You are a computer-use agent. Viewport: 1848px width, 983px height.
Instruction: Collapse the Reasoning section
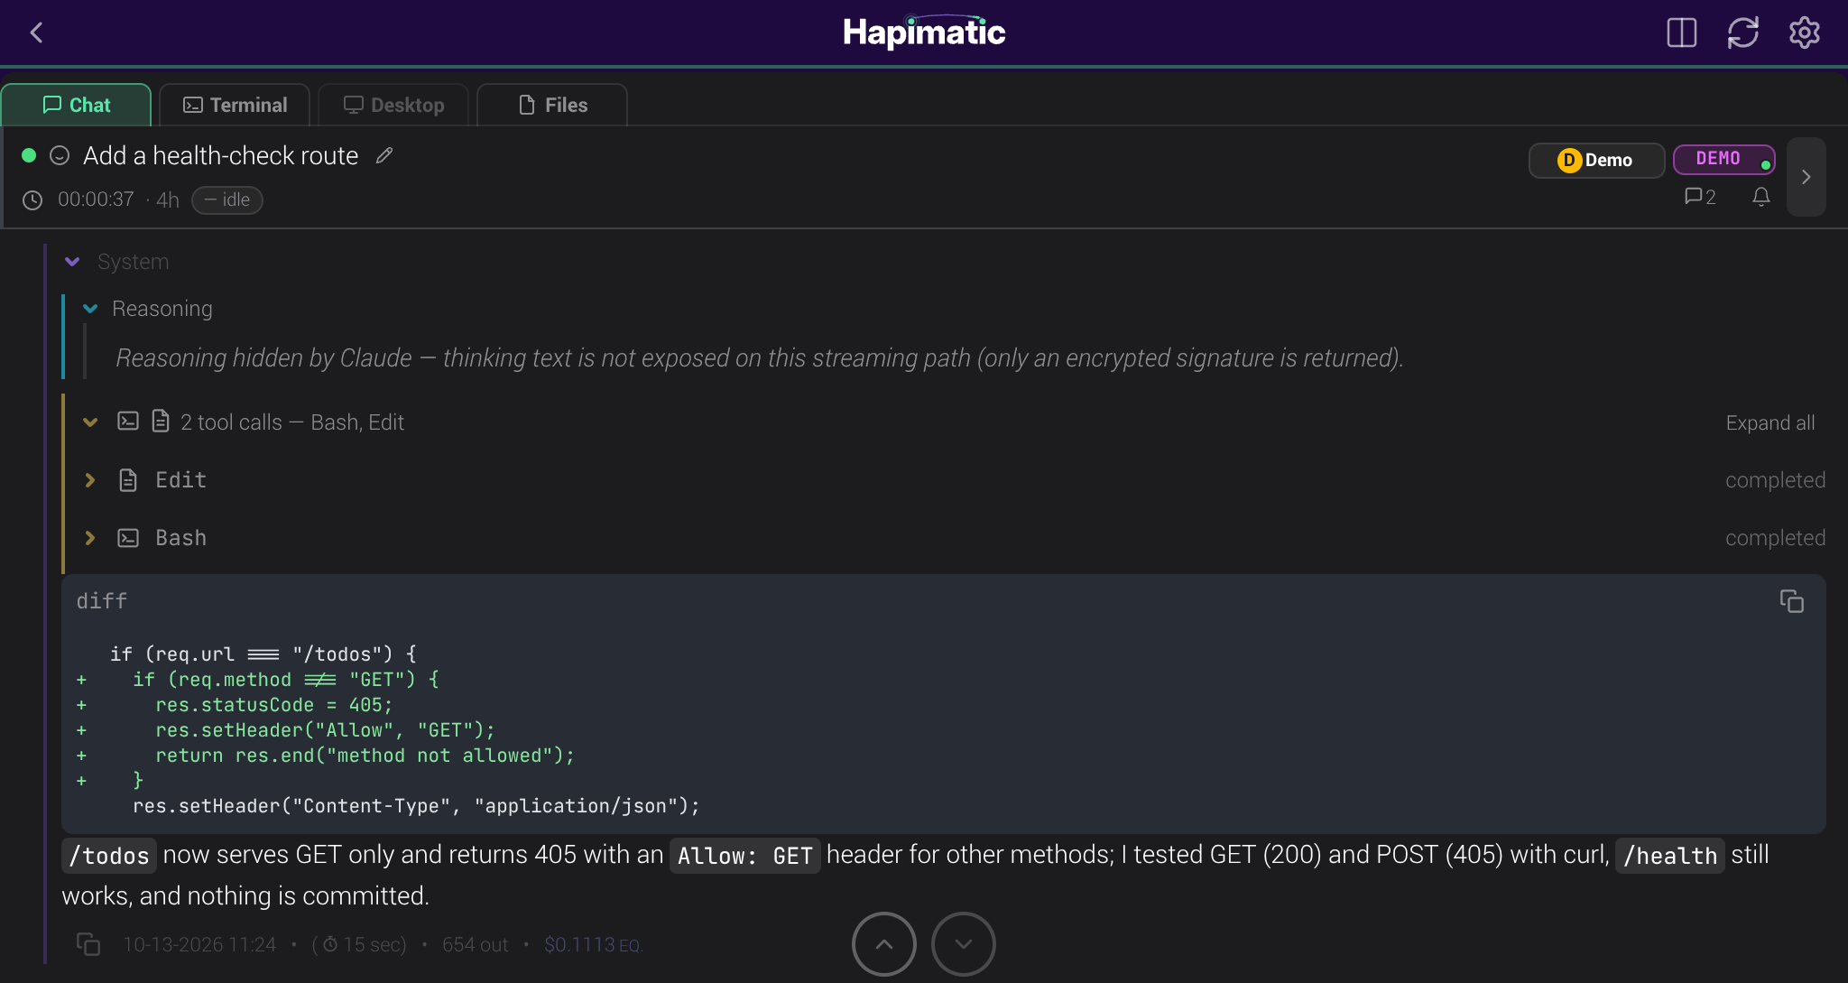[90, 309]
